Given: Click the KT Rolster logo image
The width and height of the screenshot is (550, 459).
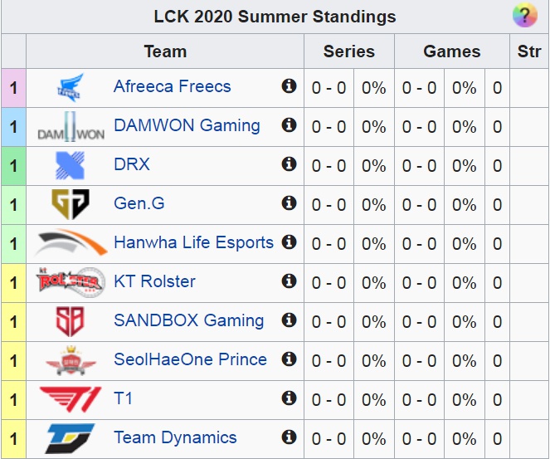Looking at the screenshot, I should (x=71, y=282).
